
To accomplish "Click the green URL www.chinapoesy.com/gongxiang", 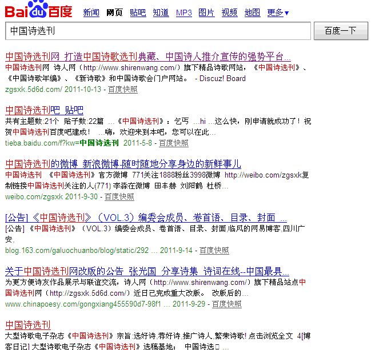I will 83,304.
